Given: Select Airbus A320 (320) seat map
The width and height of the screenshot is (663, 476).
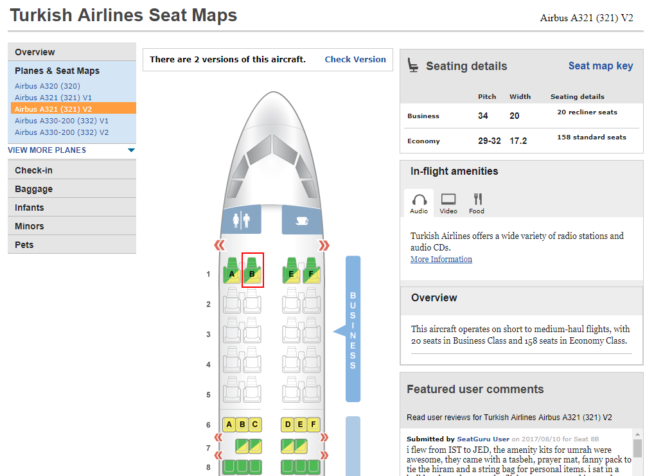Looking at the screenshot, I should click(x=48, y=86).
